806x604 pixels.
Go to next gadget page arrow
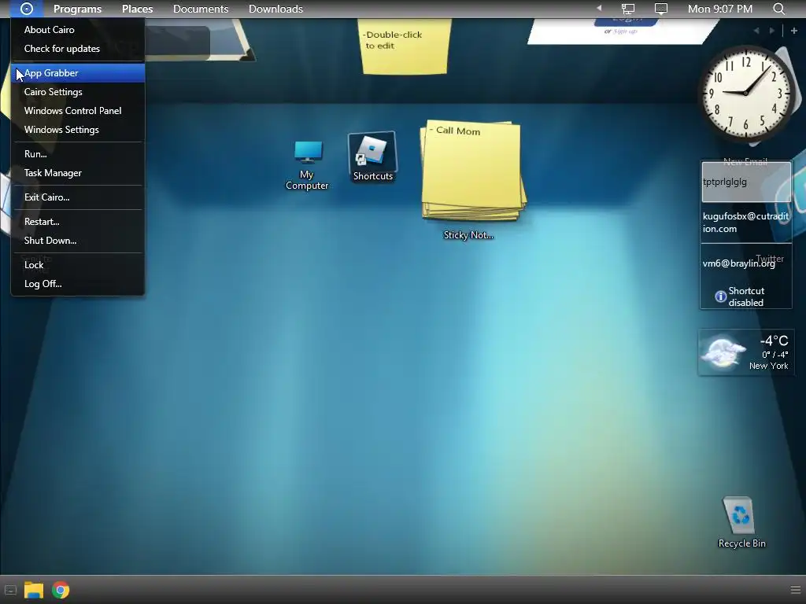(x=771, y=31)
